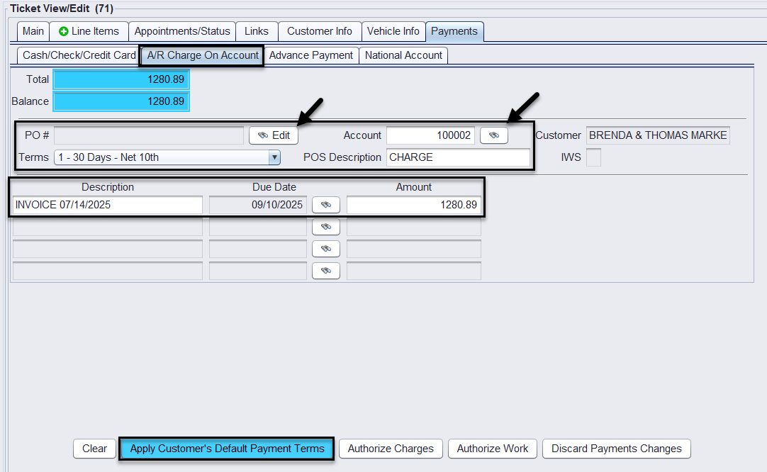The width and height of the screenshot is (767, 472).
Task: Toggle the IWS checkbox
Action: 593,157
